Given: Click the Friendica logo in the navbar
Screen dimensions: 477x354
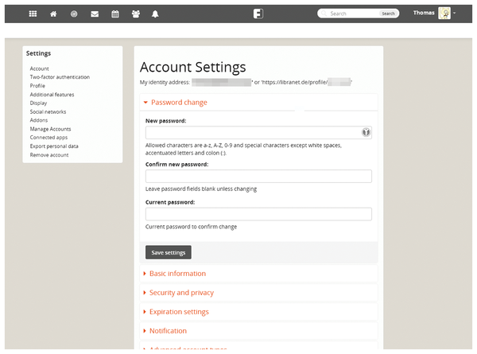Looking at the screenshot, I should (258, 14).
